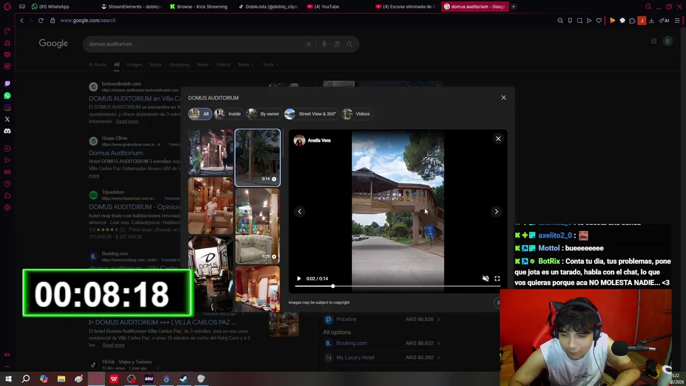The image size is (686, 386).
Task: Expand the My Luxury Hotel ARS 85,992 row
Action: (x=382, y=358)
